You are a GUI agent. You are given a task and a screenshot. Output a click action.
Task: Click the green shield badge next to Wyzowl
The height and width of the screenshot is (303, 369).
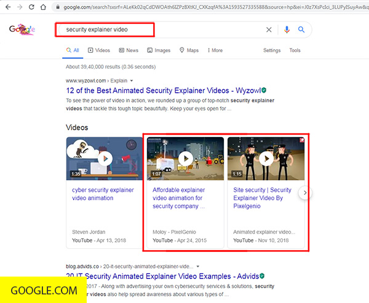[x=264, y=90]
